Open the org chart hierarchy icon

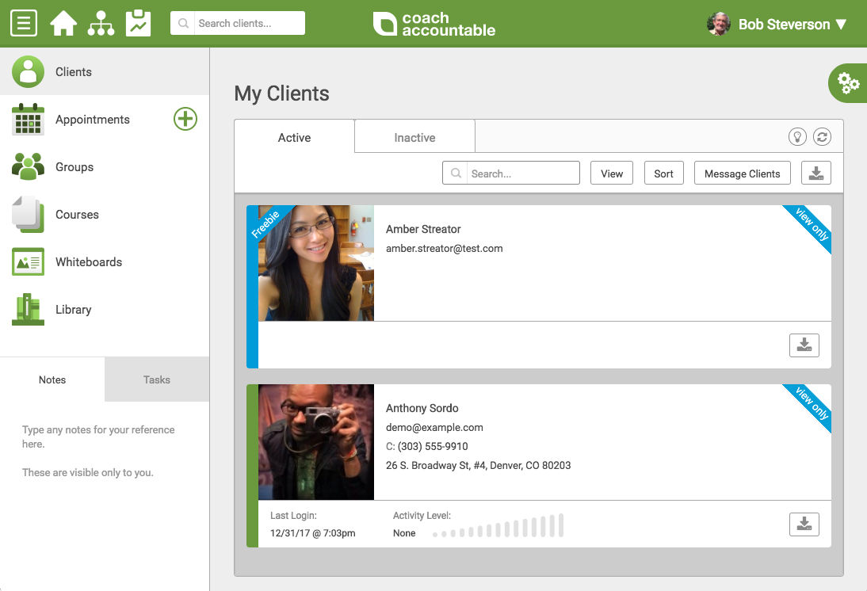[101, 23]
